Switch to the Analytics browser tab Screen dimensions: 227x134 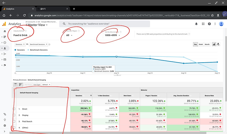[18, 9]
